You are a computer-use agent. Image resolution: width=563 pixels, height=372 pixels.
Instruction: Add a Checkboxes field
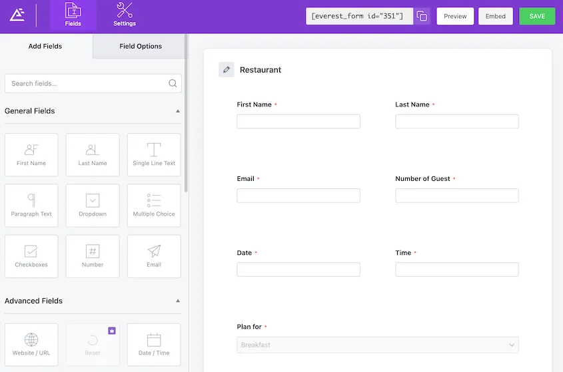(31, 256)
